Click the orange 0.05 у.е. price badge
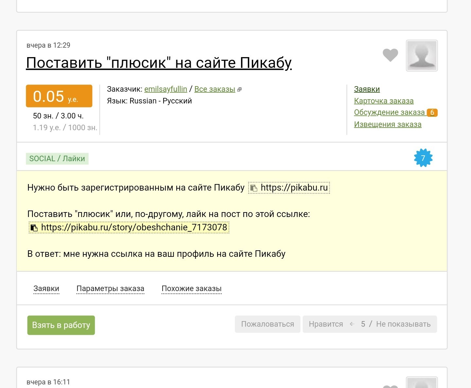 click(59, 96)
